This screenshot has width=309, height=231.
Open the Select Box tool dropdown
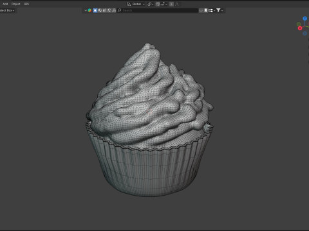point(7,10)
